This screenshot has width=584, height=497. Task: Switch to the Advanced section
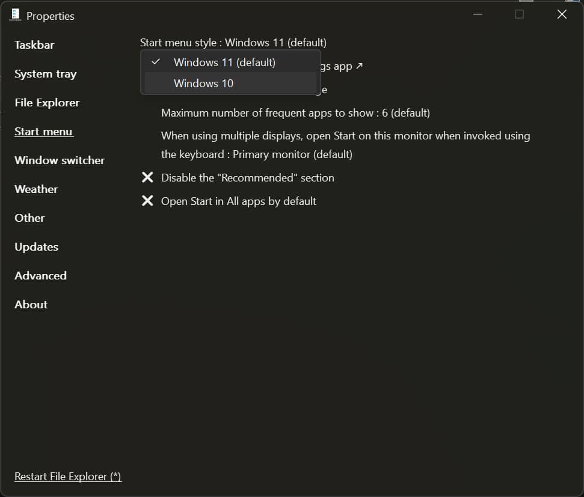tap(40, 275)
